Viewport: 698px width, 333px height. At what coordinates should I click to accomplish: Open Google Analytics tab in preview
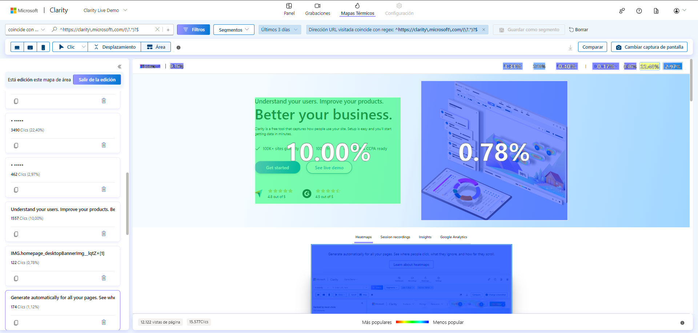[x=453, y=237]
